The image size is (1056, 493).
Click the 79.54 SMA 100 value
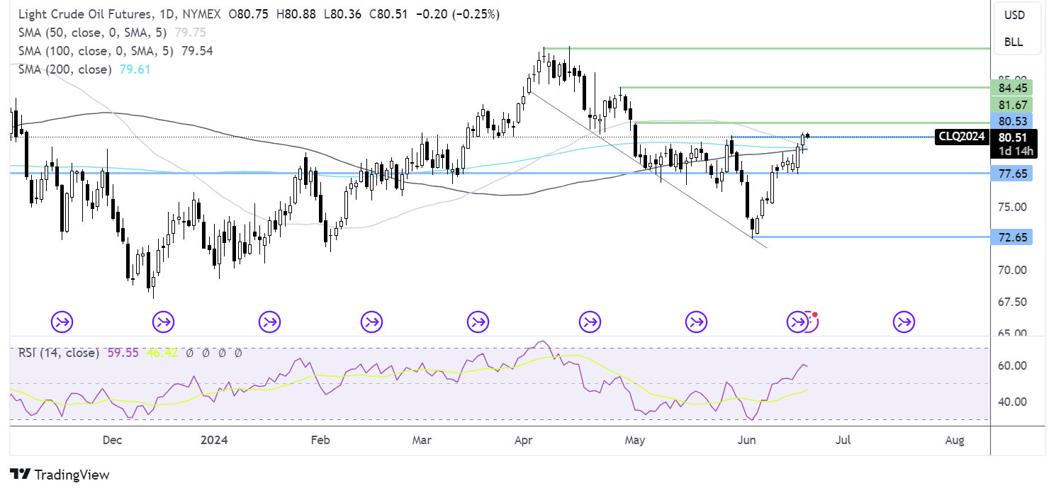pos(196,50)
